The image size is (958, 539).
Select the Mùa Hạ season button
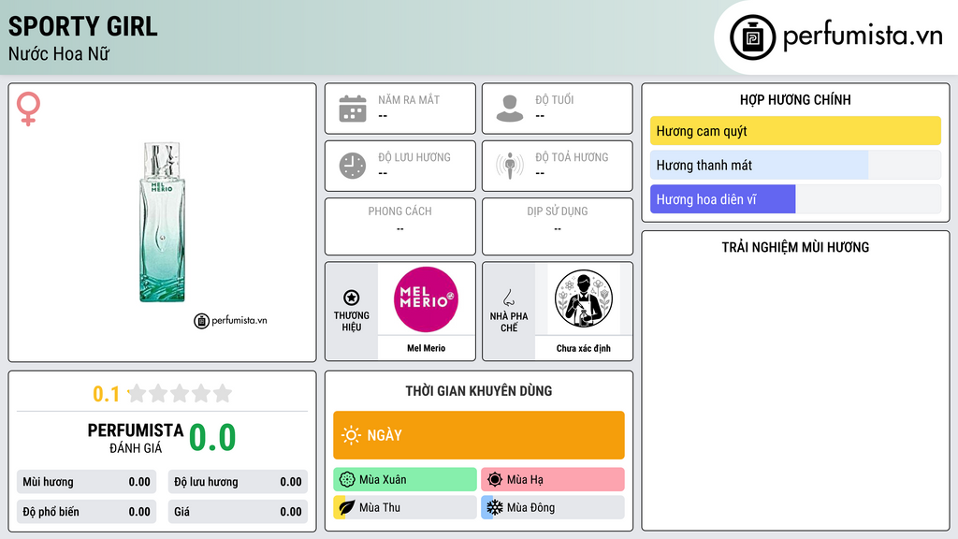[x=553, y=480]
